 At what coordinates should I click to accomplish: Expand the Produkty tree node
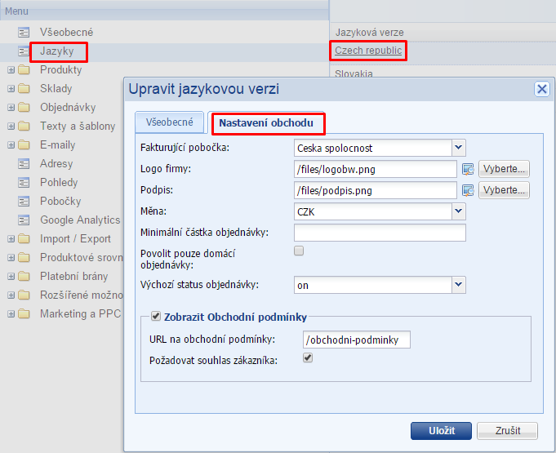[11, 70]
